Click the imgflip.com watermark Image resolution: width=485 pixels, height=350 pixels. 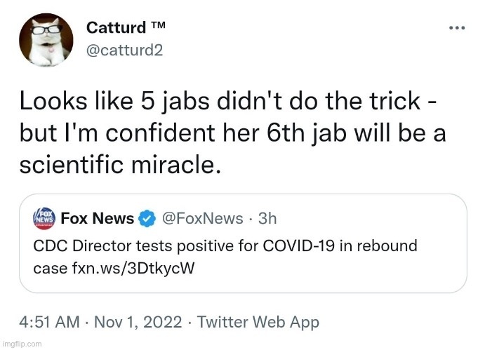(22, 344)
